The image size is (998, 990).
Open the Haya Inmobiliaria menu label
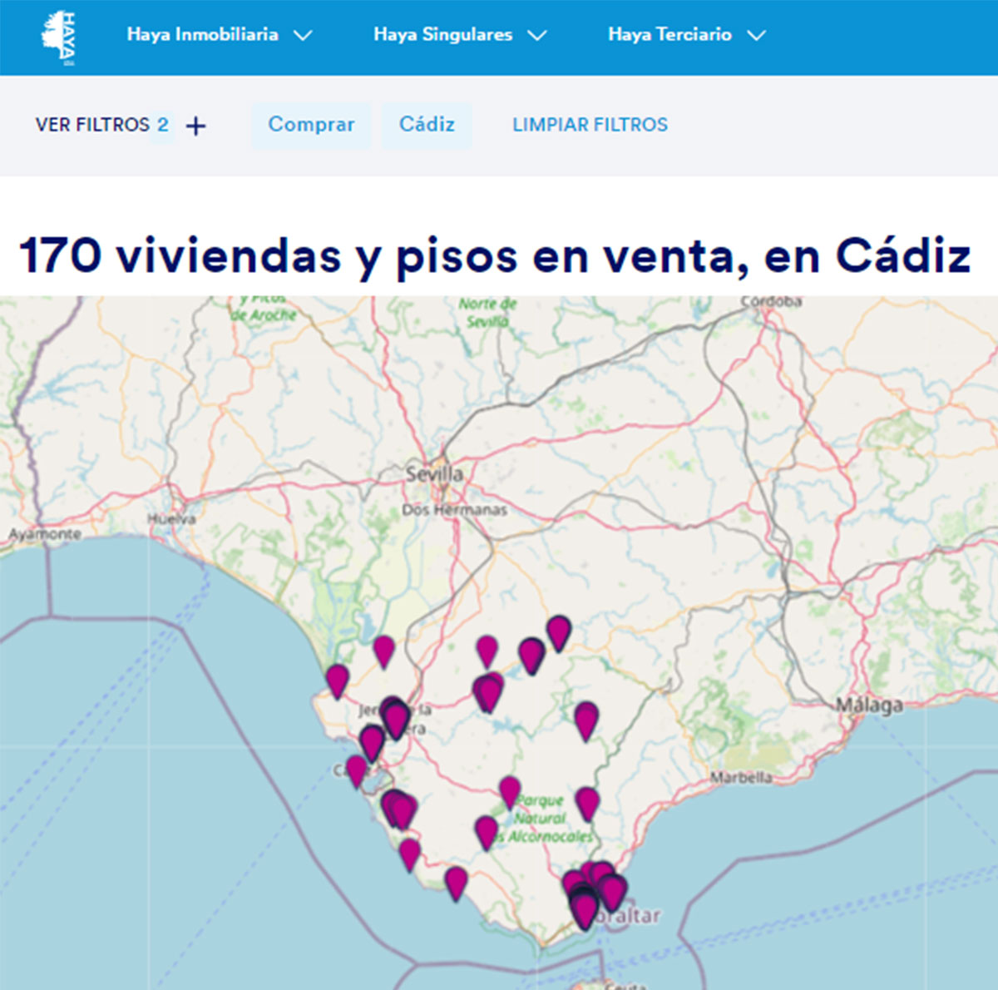point(202,35)
